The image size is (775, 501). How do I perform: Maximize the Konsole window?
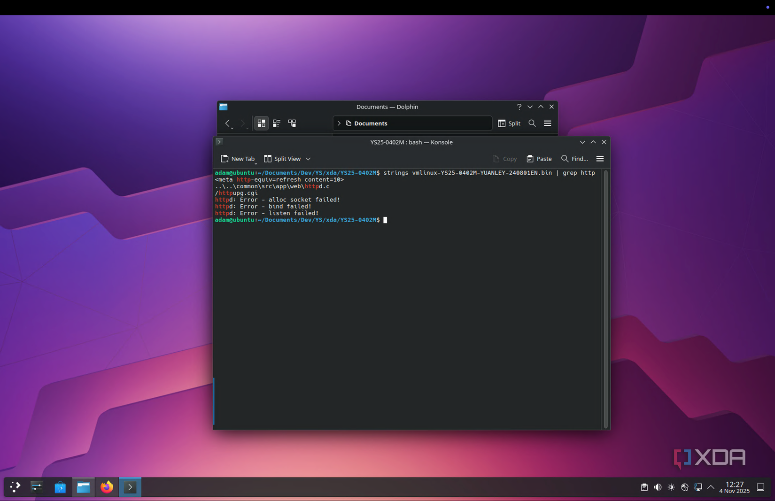(593, 142)
